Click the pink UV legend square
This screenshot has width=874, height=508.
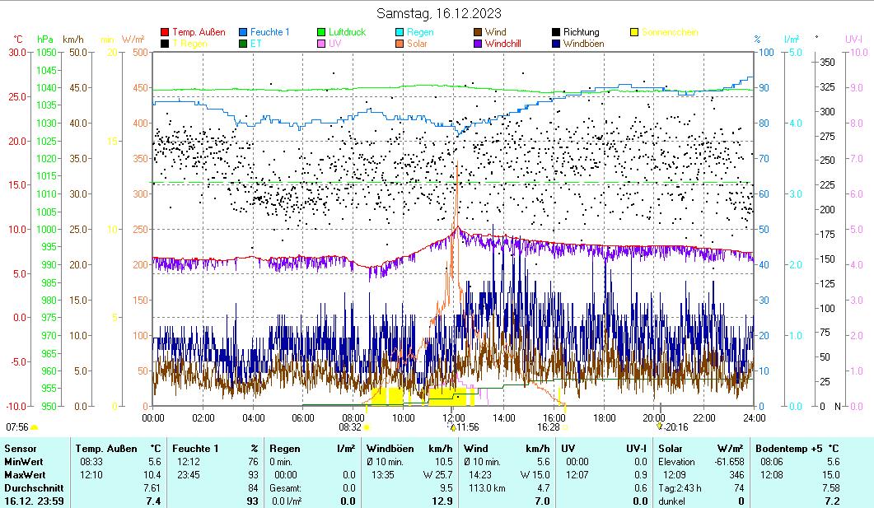(x=321, y=44)
